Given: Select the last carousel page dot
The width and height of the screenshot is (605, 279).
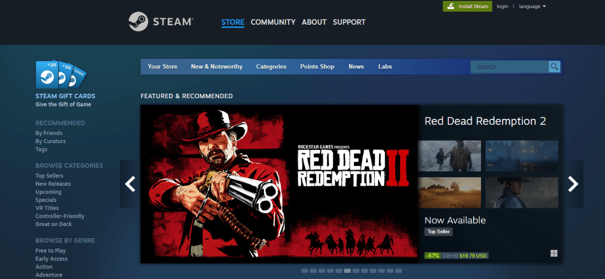Looking at the screenshot, I should (399, 271).
